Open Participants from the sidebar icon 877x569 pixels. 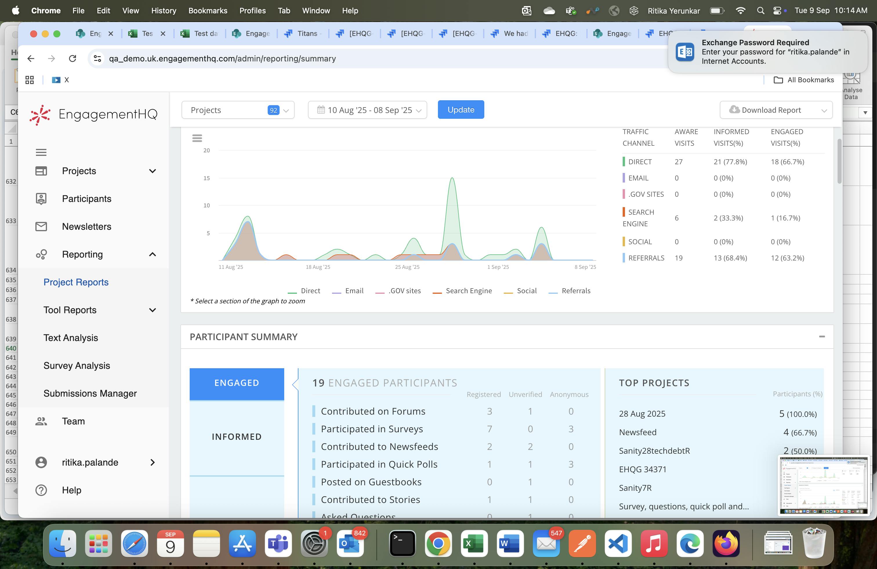(x=41, y=199)
